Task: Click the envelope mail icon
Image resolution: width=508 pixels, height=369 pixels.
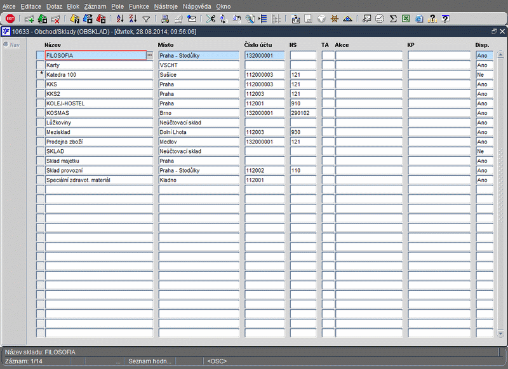Action: click(192, 19)
